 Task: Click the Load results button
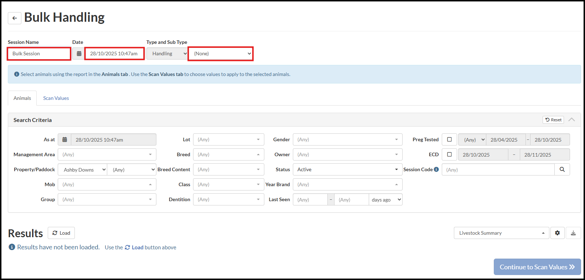tap(61, 233)
